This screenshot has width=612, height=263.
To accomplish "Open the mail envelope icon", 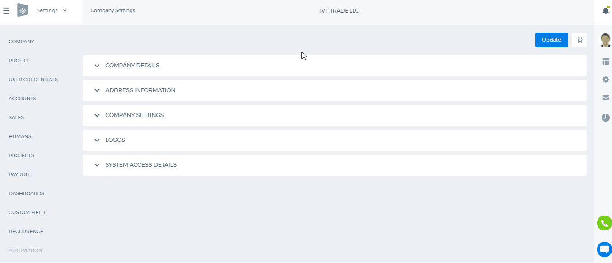I will 606,98.
